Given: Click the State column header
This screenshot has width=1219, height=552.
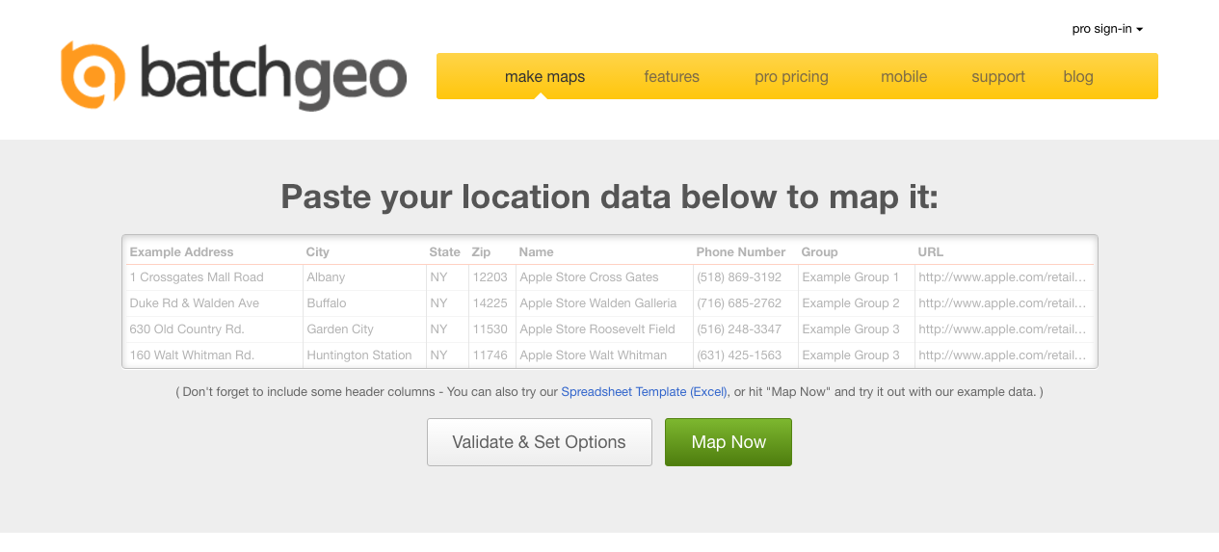Looking at the screenshot, I should click(x=445, y=251).
